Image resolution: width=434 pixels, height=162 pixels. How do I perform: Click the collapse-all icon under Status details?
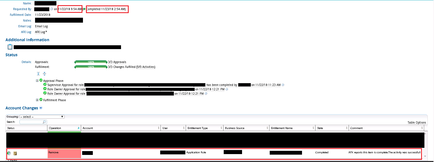click(44, 74)
